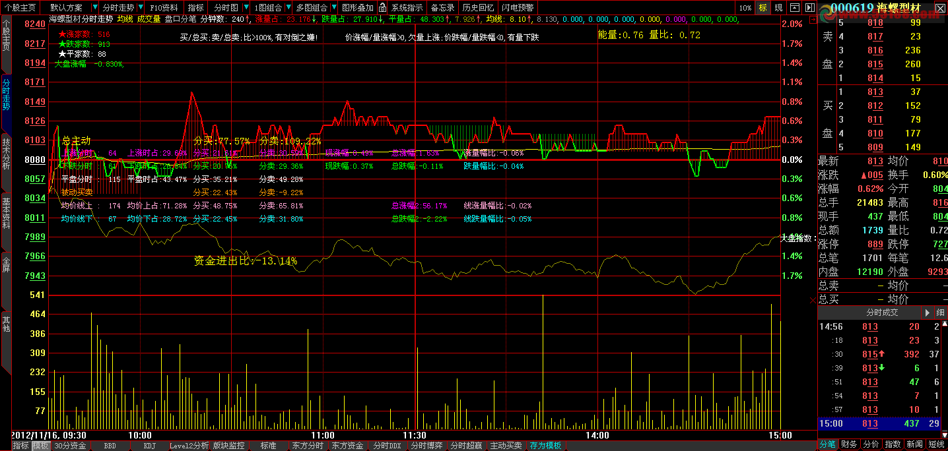Open the 指标 indicator button in the toolbar
This screenshot has height=451, width=948.
click(195, 7)
